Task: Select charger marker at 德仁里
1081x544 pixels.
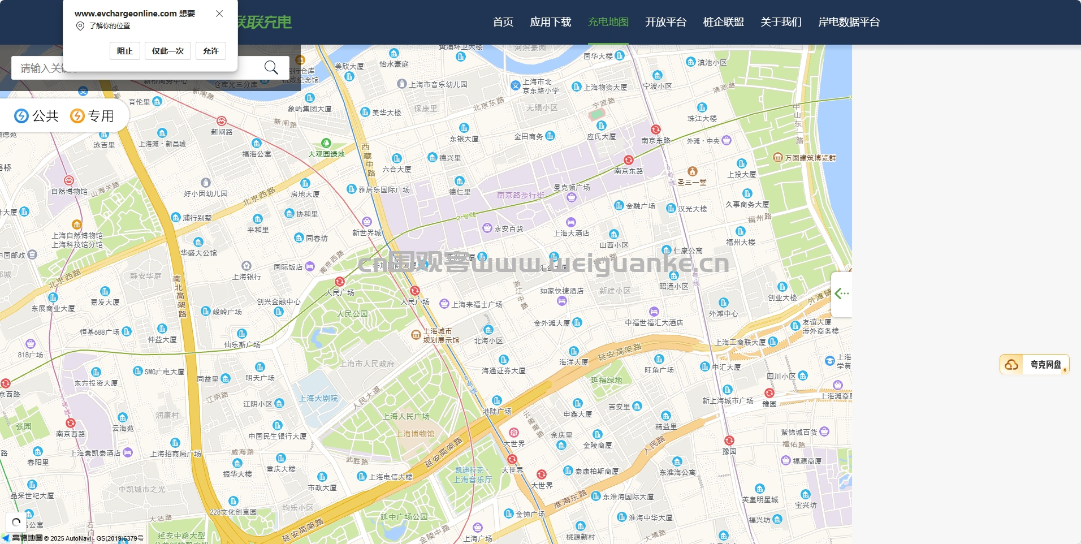Action: [x=460, y=181]
